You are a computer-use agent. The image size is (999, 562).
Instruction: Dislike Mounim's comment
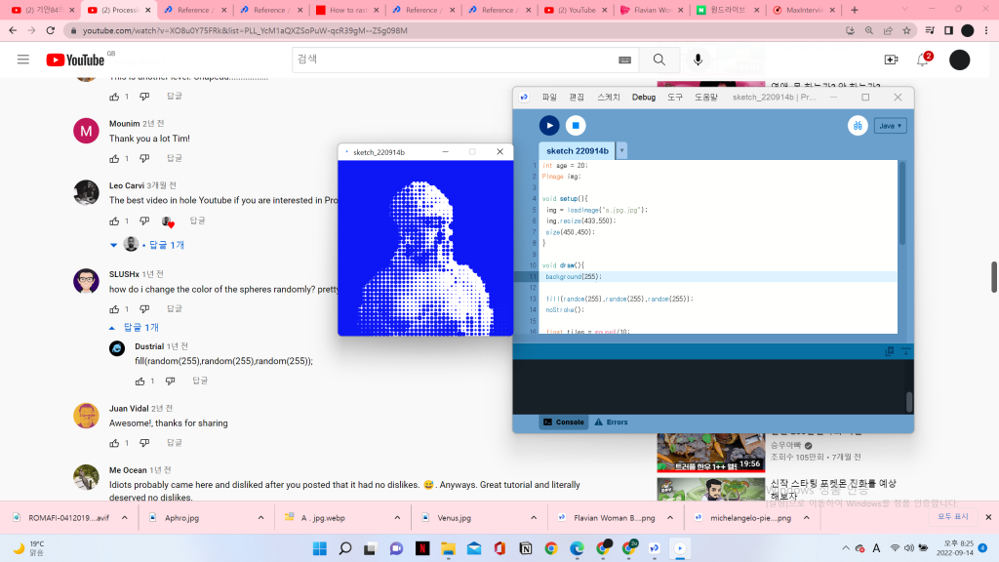pos(144,158)
